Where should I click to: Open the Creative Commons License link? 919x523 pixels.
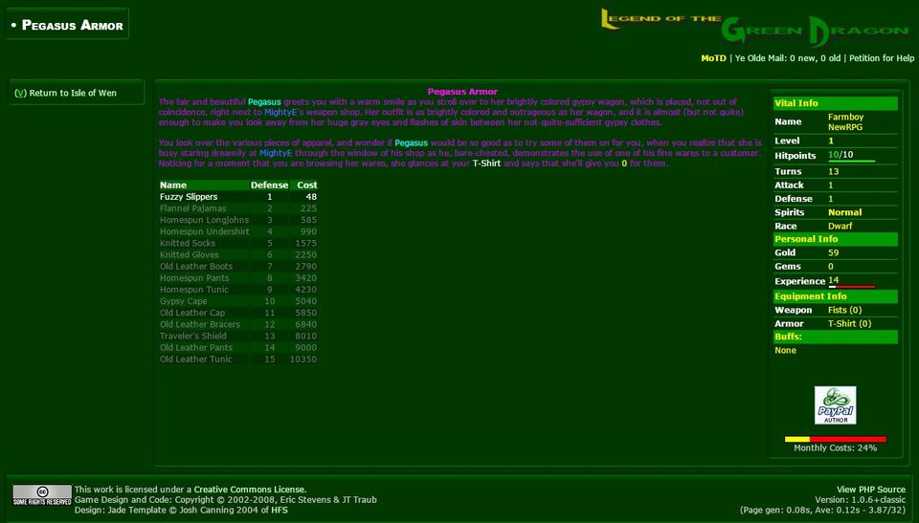click(249, 490)
